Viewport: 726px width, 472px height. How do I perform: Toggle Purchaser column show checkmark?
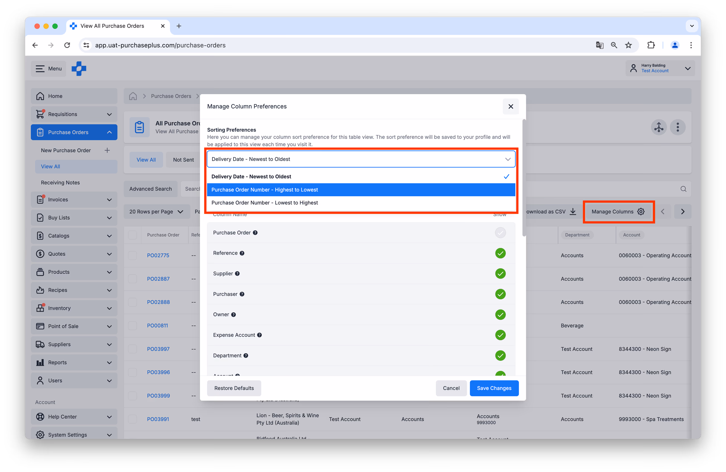(500, 294)
